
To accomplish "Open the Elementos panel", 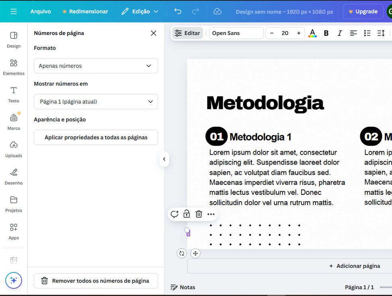I will [x=14, y=67].
